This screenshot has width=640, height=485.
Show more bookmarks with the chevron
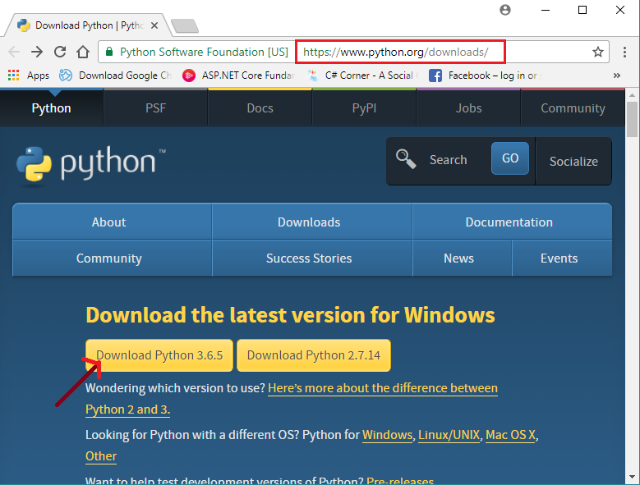(x=617, y=75)
